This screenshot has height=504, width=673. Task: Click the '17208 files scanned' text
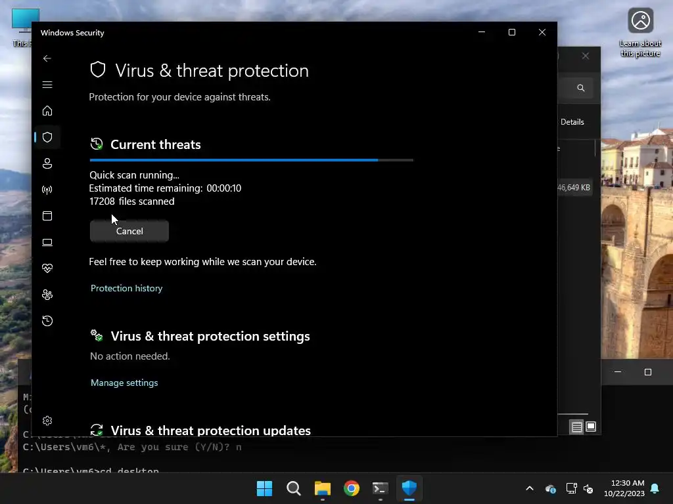[x=131, y=201]
